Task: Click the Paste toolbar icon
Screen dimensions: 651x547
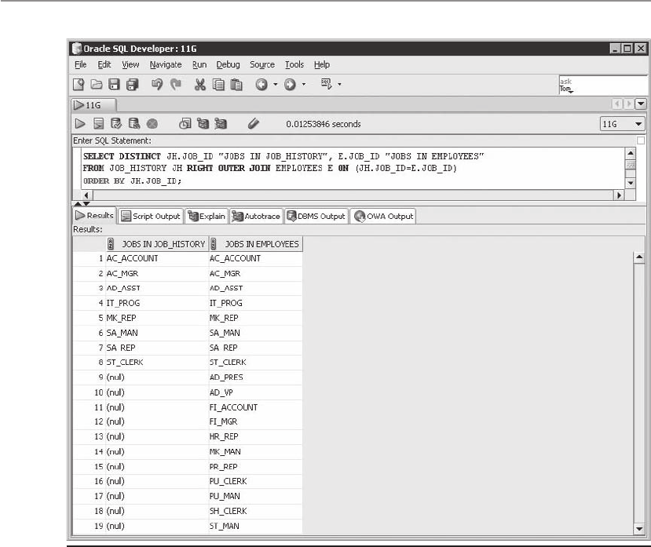Action: pos(236,85)
